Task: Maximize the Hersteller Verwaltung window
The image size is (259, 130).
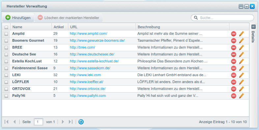Action: (x=246, y=7)
